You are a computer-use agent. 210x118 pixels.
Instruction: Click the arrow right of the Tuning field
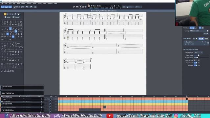tap(208, 31)
